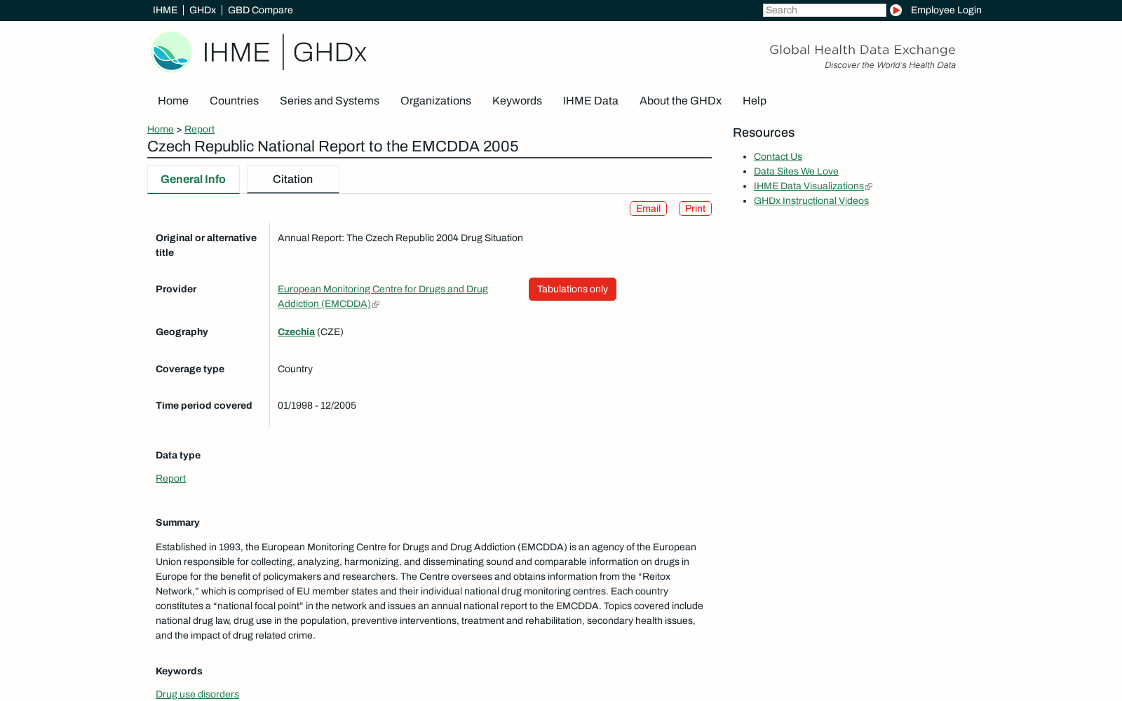Viewport: 1122px width, 701px height.
Task: Click the 'Resources' sidebar heading
Action: click(x=764, y=132)
